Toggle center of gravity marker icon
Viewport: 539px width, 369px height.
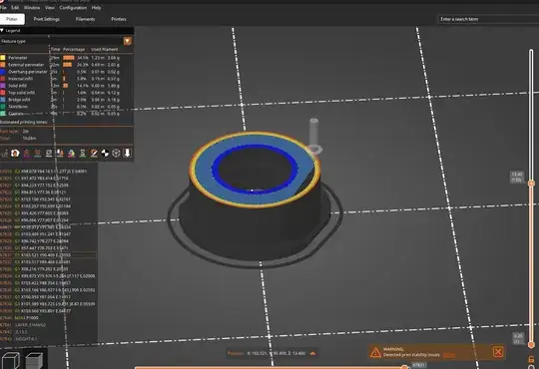[x=105, y=154]
